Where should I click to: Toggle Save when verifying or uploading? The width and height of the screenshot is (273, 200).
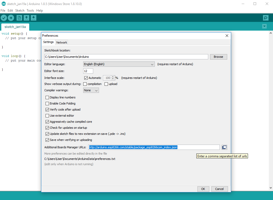pos(47,140)
